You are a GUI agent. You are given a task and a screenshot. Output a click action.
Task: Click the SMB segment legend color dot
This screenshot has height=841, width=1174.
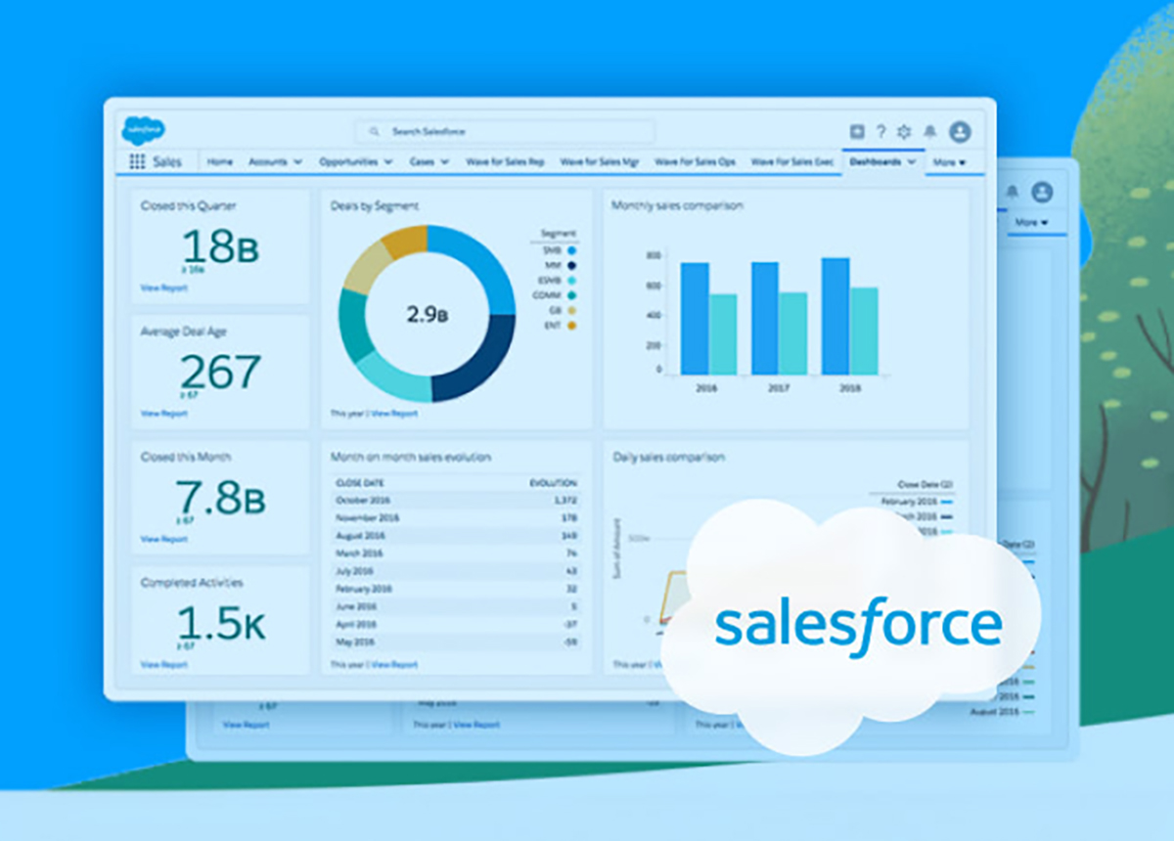coord(571,250)
